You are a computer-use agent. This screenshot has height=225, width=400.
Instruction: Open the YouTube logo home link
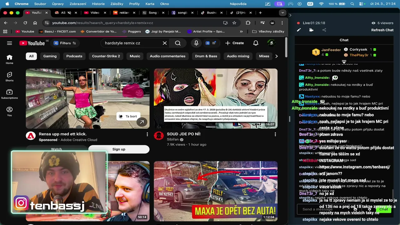click(32, 43)
